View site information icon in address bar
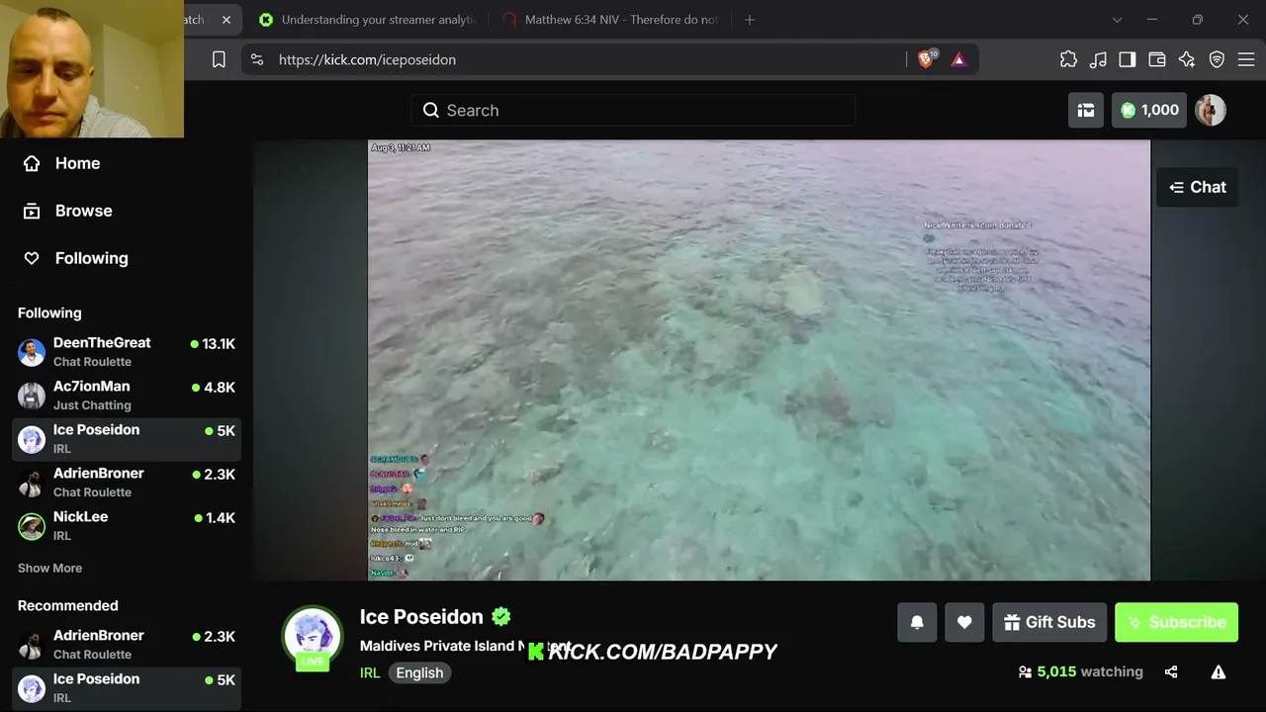The width and height of the screenshot is (1266, 712). click(257, 59)
